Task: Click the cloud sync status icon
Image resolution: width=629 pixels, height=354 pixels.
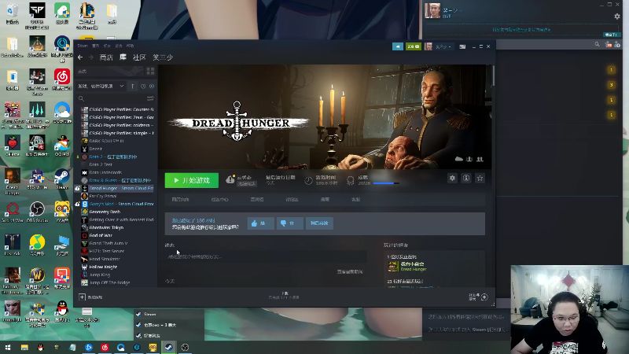Action: point(230,180)
